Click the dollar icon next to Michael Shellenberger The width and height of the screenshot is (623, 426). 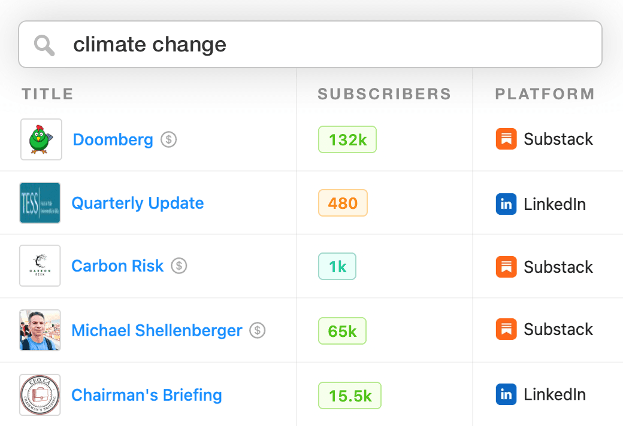coord(258,330)
